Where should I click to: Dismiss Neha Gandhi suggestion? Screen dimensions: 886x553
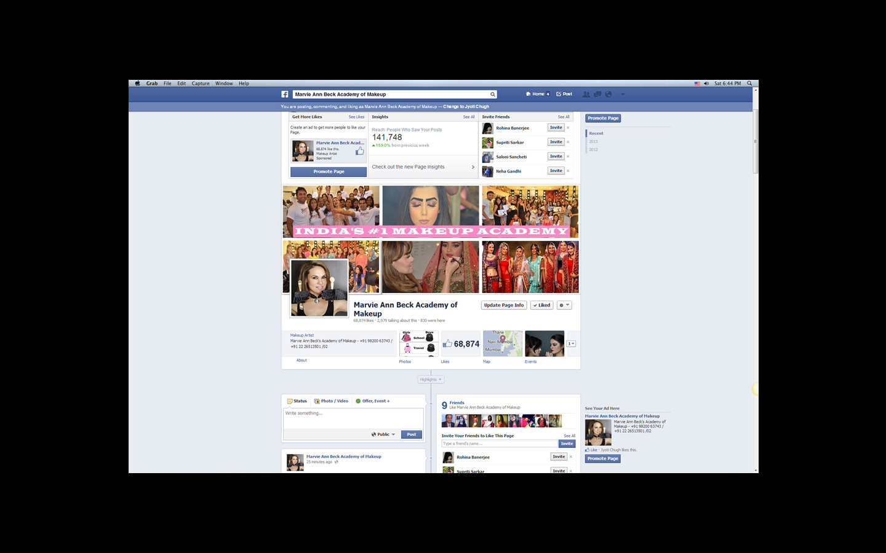click(568, 171)
